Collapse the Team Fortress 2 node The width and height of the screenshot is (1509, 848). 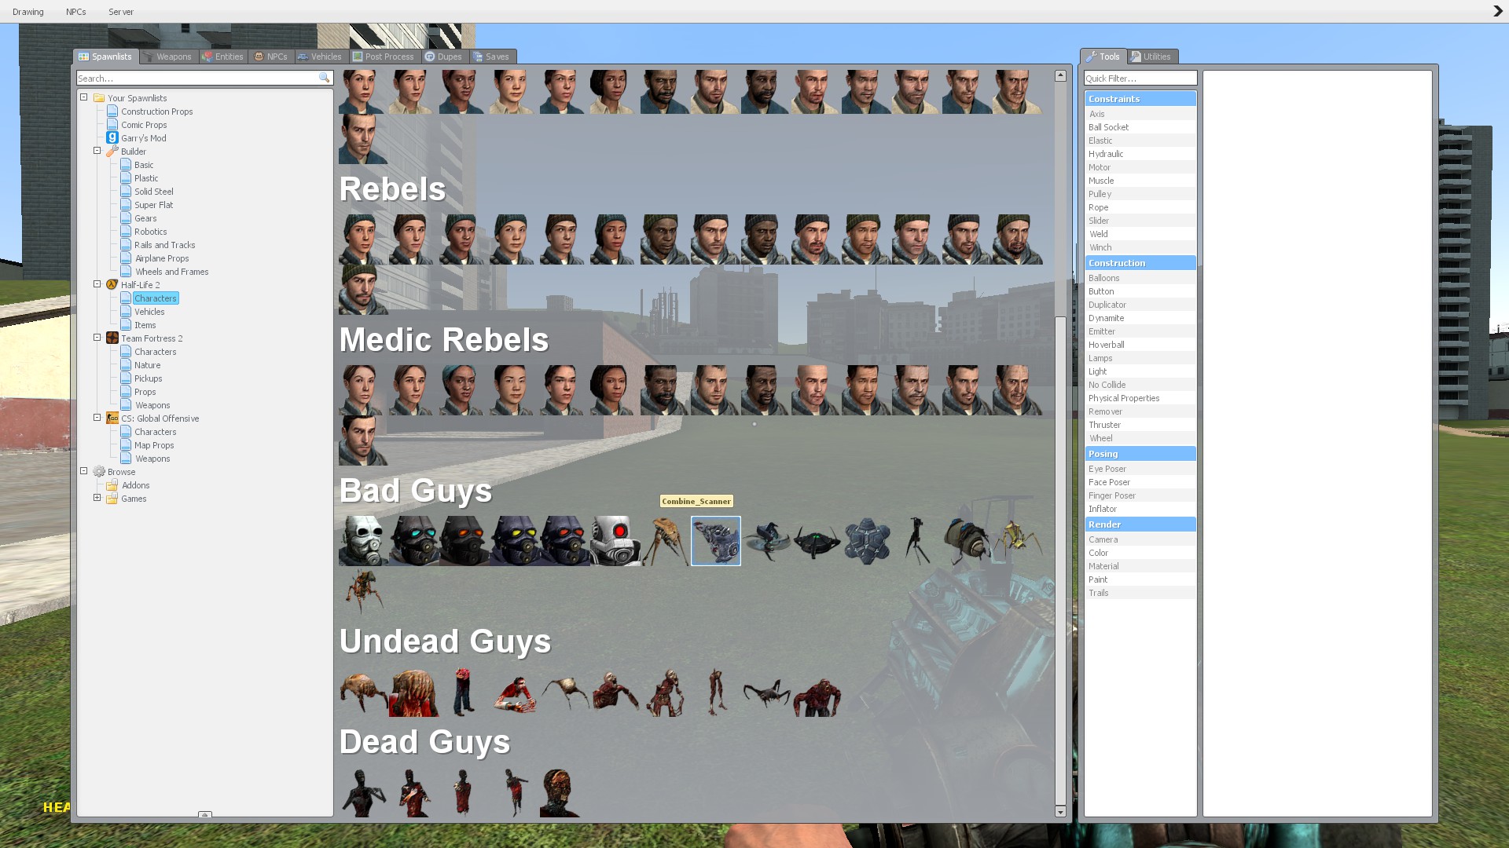(97, 338)
